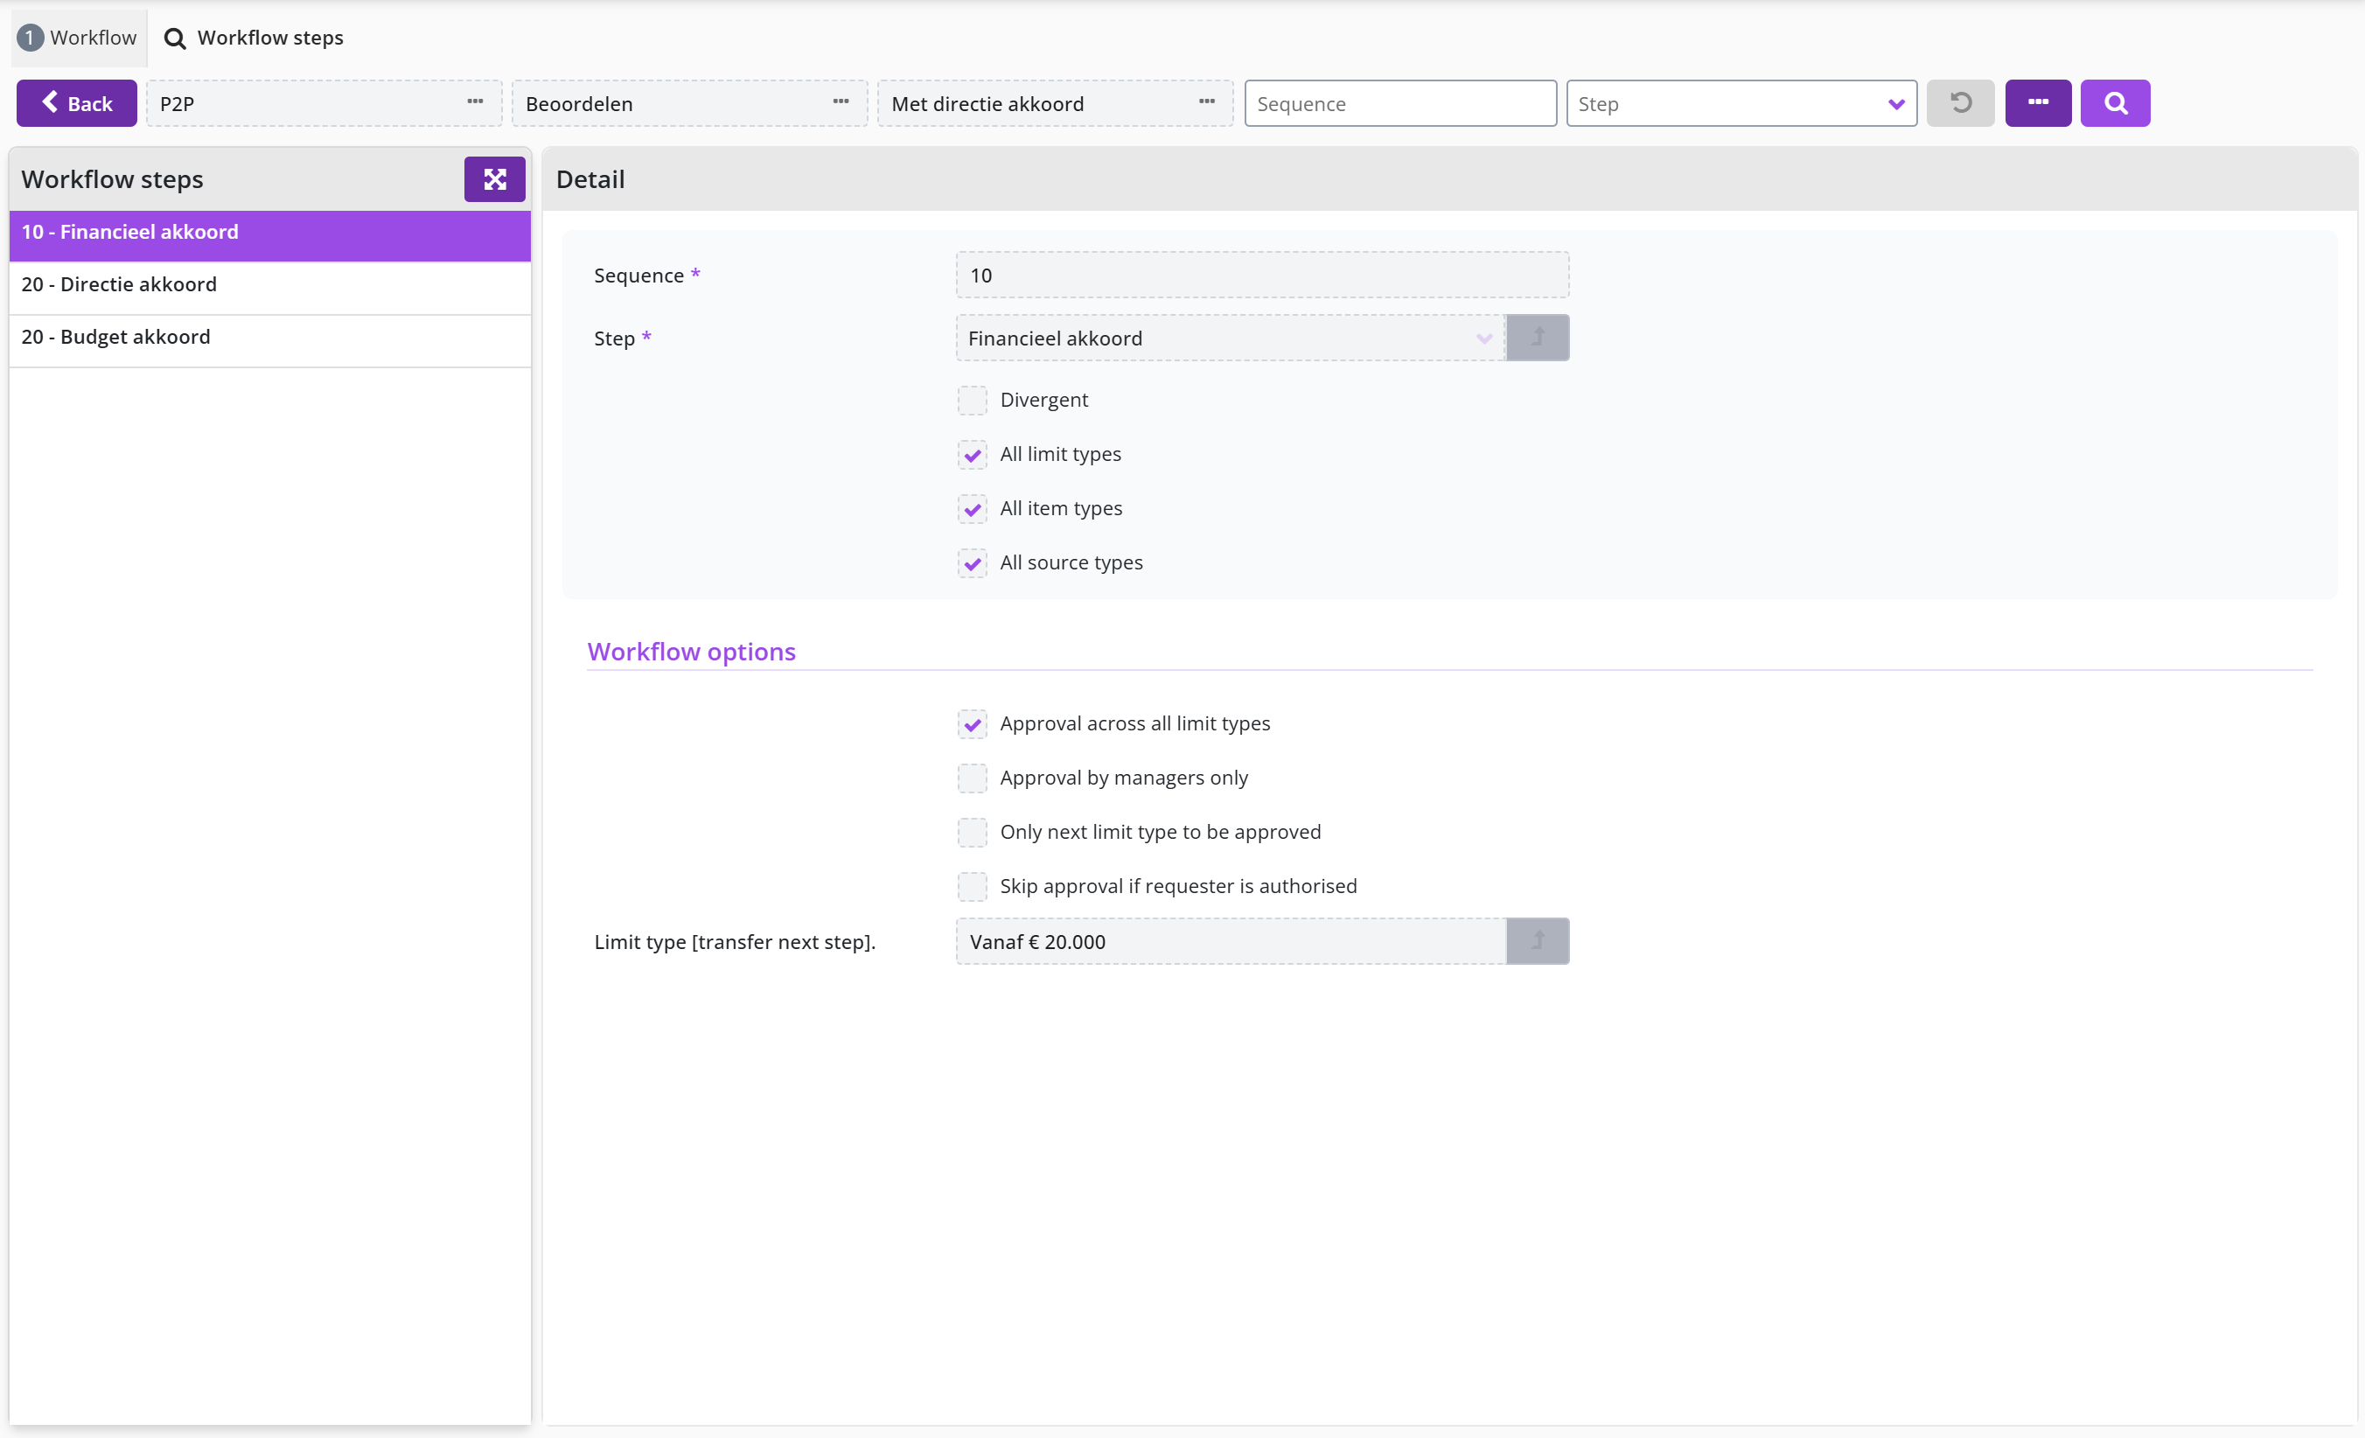Screen dimensions: 2365x1438
Task: Click the Sequence filter input
Action: tap(1399, 102)
